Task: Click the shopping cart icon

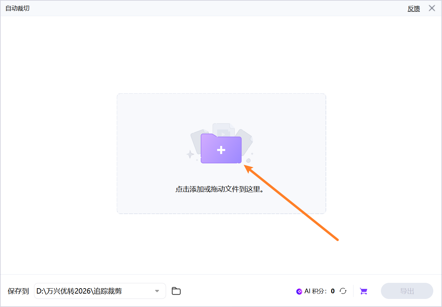Action: click(363, 291)
